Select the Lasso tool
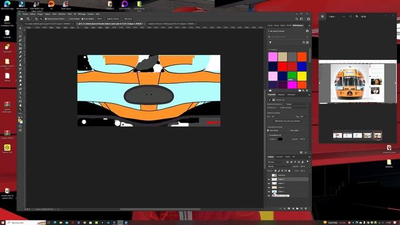Screen dimensions: 400x225 tap(21, 36)
